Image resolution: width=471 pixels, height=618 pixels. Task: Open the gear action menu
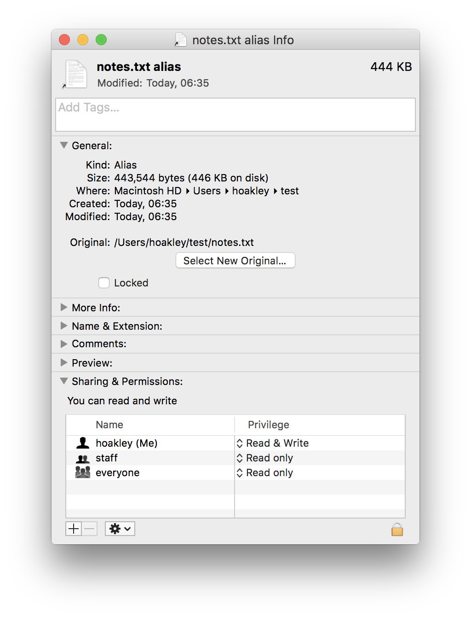[x=120, y=529]
